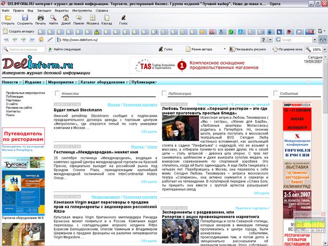Toggle Показывать рисунки images option
This screenshot has height=246, width=328.
[248, 49]
